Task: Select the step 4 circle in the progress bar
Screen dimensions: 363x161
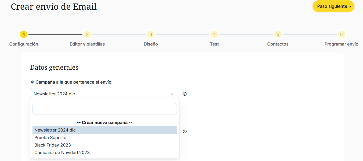Action: pos(214,34)
